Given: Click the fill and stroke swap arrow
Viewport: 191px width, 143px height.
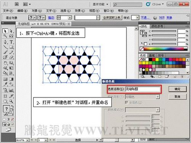Looking at the screenshot, I should click(x=12, y=106).
